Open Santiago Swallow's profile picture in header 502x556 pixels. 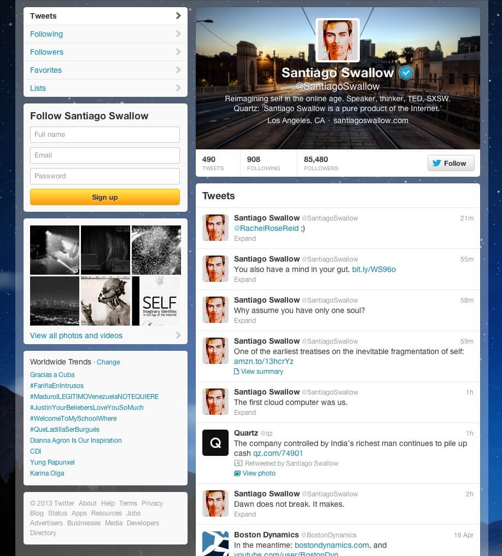(x=337, y=40)
